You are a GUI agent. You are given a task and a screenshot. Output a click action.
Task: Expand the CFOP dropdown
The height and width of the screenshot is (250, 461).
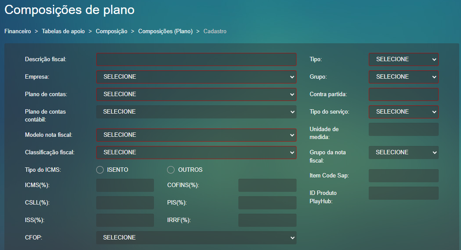(x=196, y=238)
